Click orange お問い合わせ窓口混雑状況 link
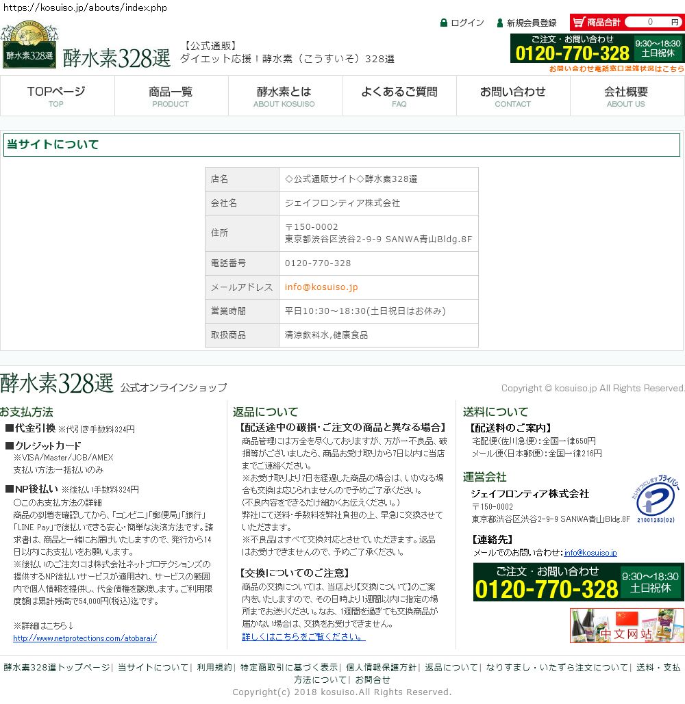 pyautogui.click(x=616, y=69)
